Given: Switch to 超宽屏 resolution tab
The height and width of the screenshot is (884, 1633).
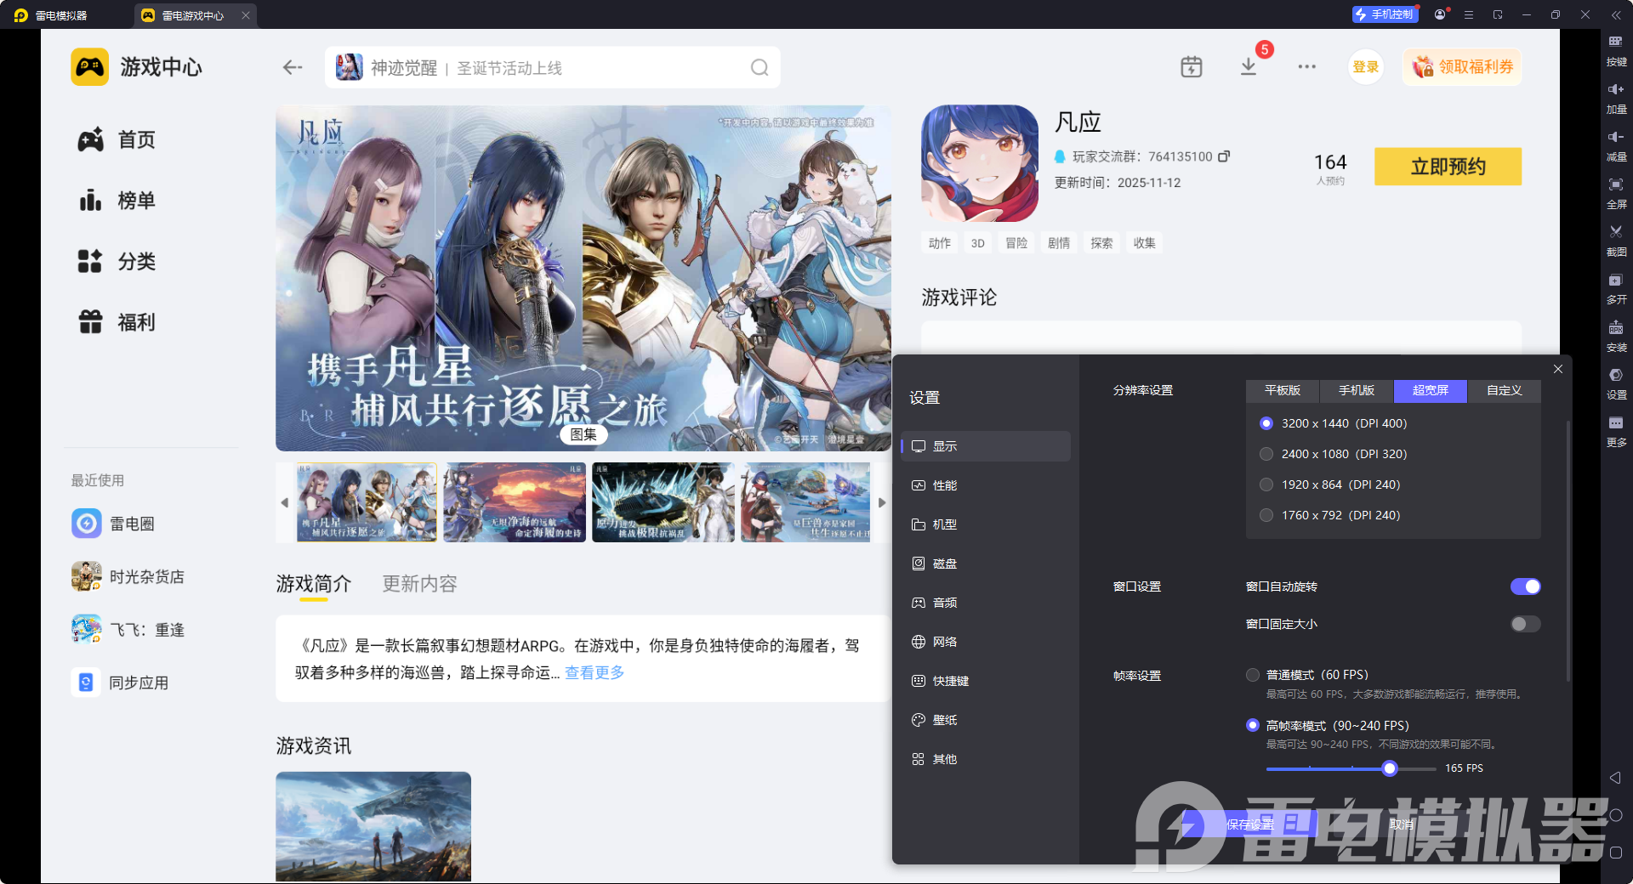Looking at the screenshot, I should point(1431,390).
